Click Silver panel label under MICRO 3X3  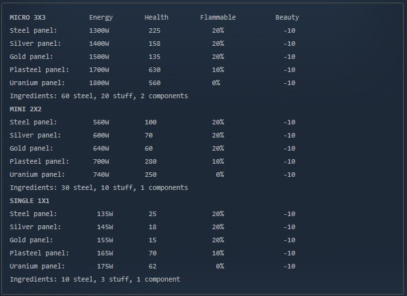35,44
